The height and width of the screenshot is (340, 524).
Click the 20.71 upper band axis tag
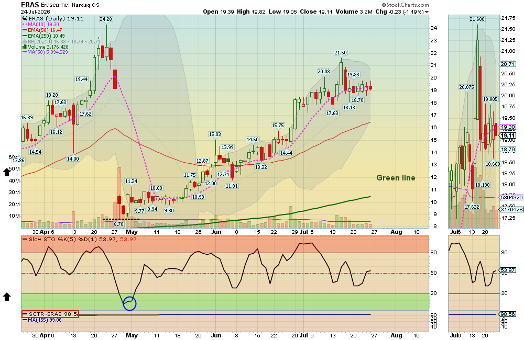click(x=508, y=64)
